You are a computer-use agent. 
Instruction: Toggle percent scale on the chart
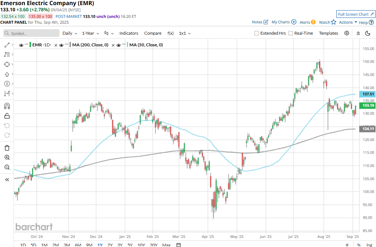tap(359, 245)
